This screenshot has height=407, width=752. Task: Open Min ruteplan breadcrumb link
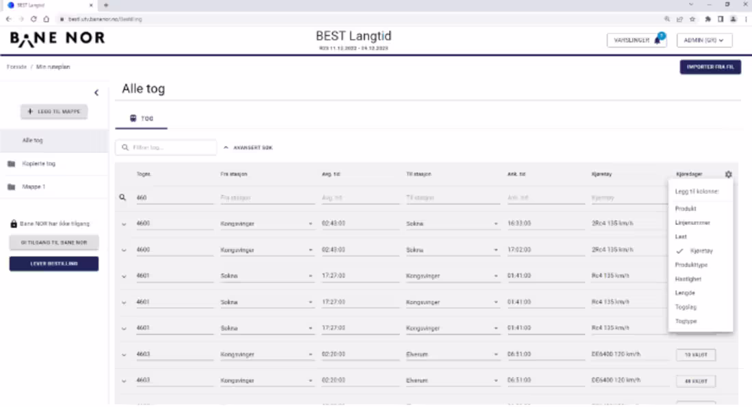[53, 67]
